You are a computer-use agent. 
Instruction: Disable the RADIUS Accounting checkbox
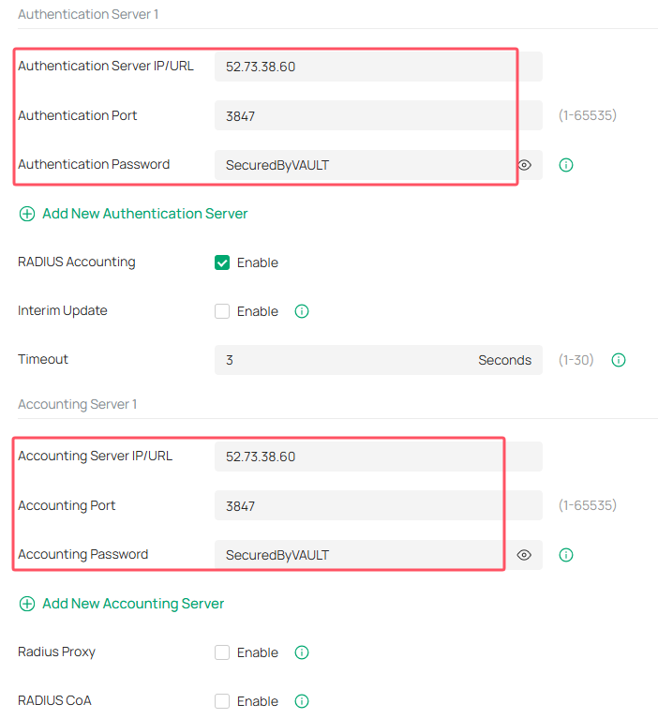click(x=222, y=262)
